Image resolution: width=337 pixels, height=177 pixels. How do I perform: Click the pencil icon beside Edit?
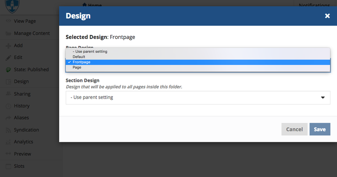coord(8,57)
